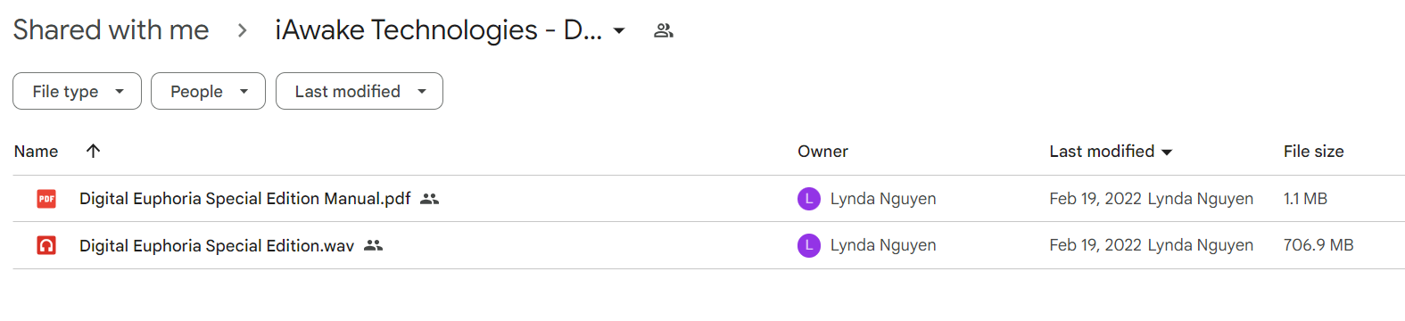1405x321 pixels.
Task: Open the Last modified filter dropdown
Action: point(360,91)
